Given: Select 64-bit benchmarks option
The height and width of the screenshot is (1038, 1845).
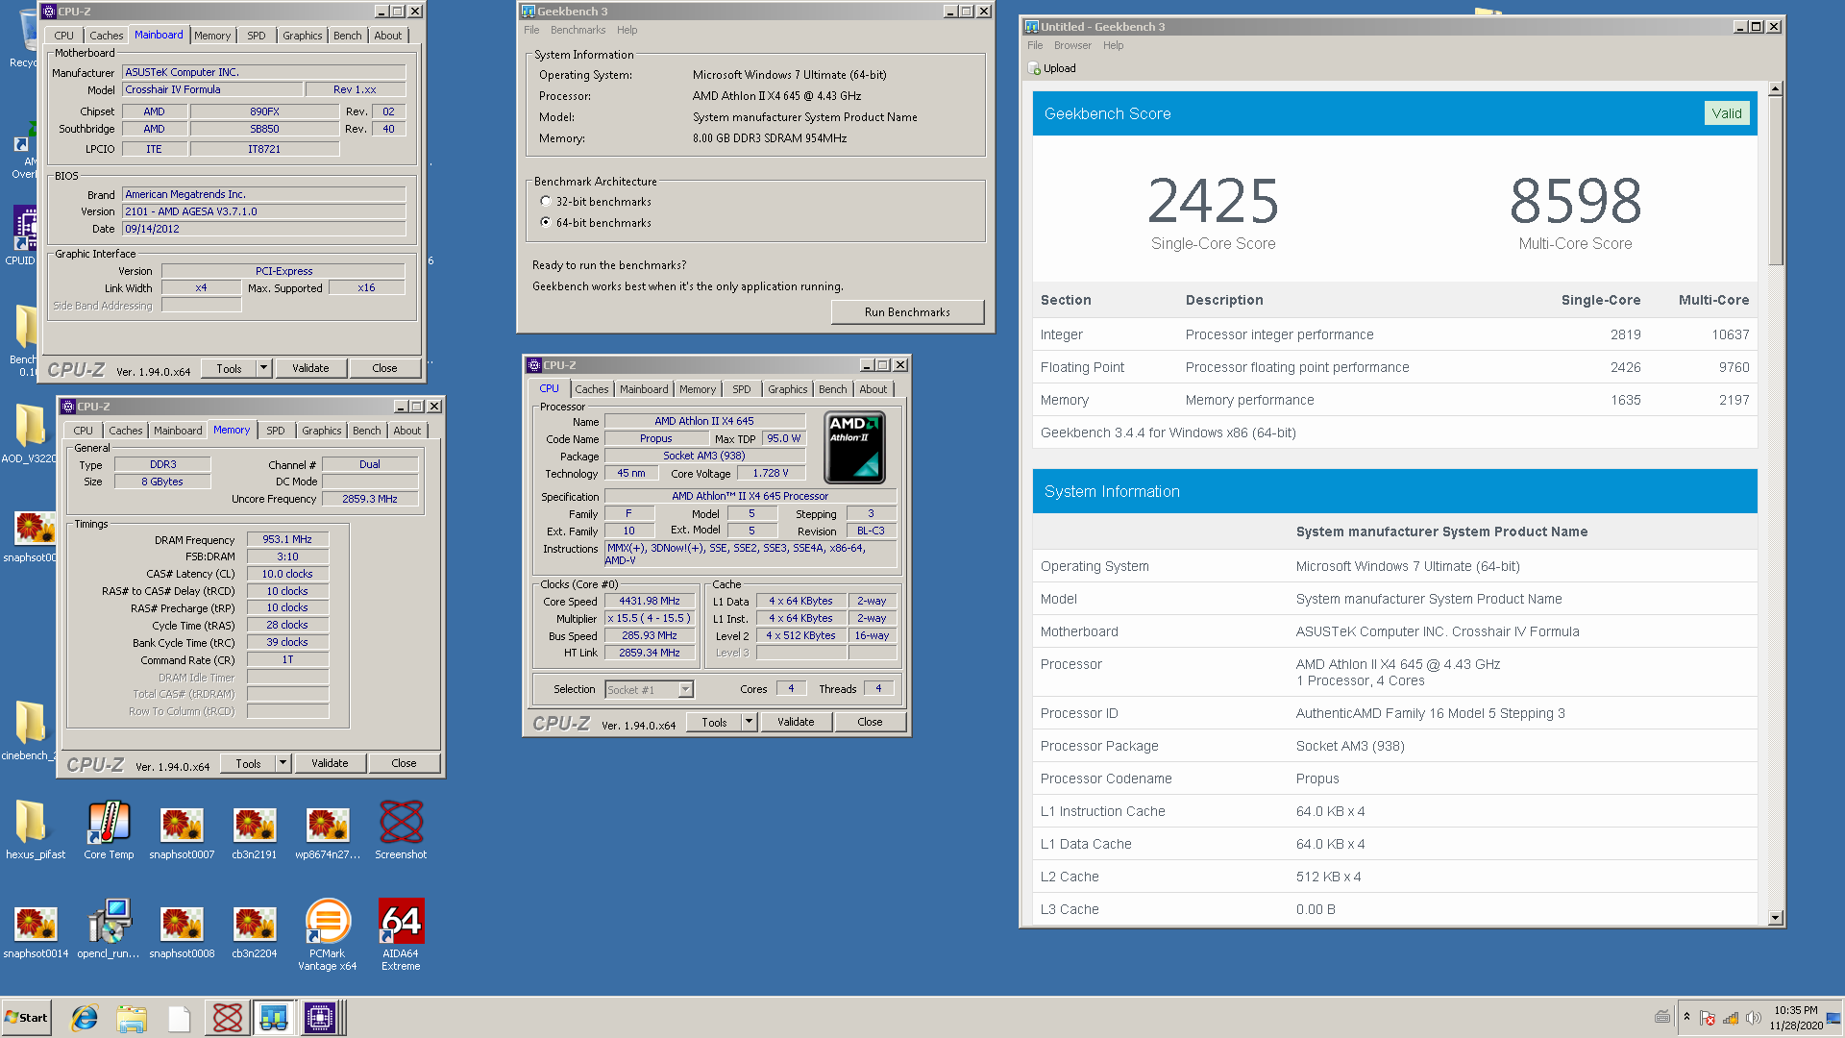Looking at the screenshot, I should click(546, 222).
